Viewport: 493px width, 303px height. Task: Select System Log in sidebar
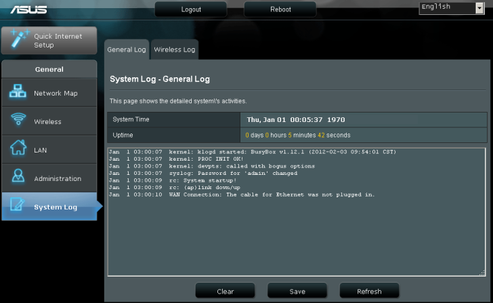[x=49, y=207]
